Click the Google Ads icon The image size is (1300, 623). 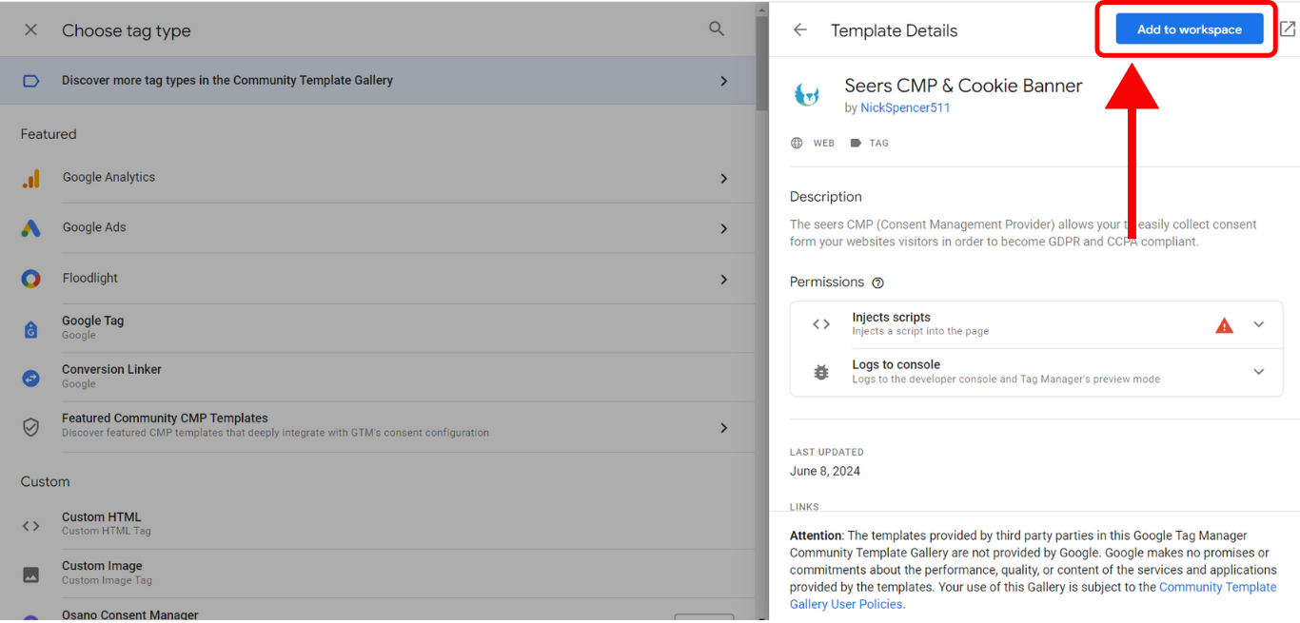pyautogui.click(x=30, y=228)
